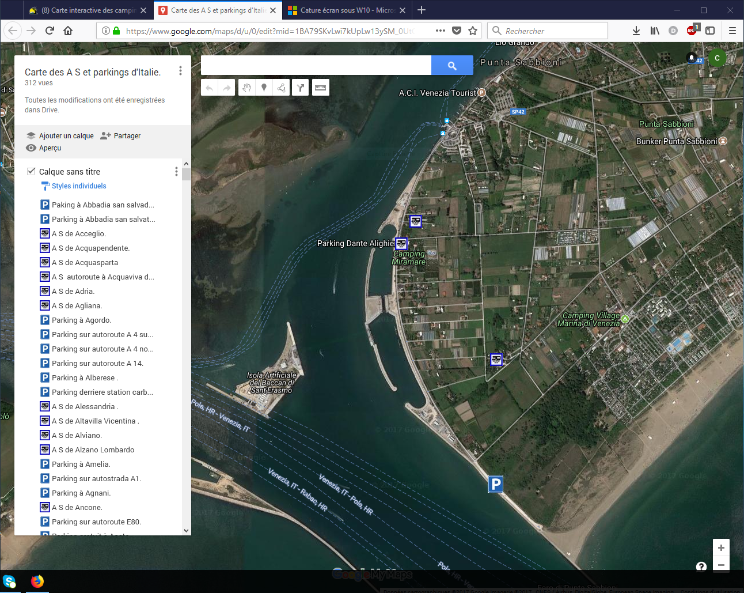Image resolution: width=744 pixels, height=593 pixels.
Task: Close the Carte des A S browser tab
Action: point(273,10)
